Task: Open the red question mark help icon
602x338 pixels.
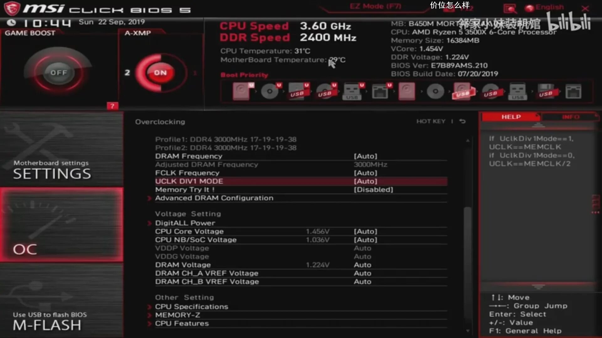Action: 112,106
